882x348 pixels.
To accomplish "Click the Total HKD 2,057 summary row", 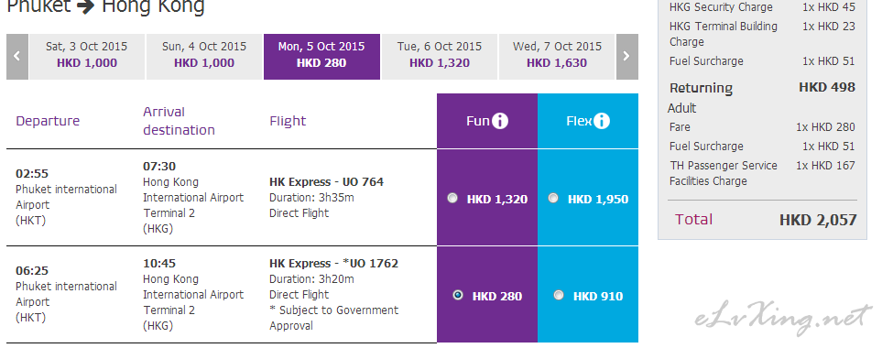I will pyautogui.click(x=763, y=220).
